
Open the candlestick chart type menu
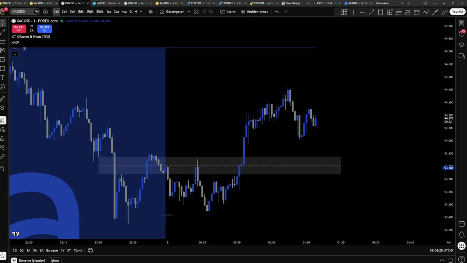(x=151, y=12)
